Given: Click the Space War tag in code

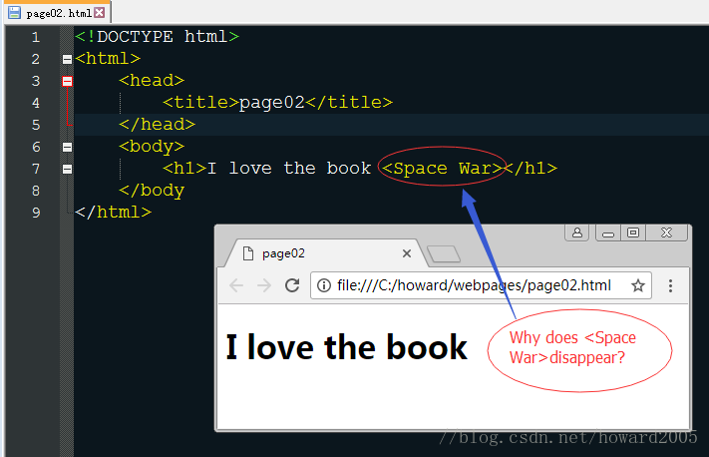Looking at the screenshot, I should 442,169.
